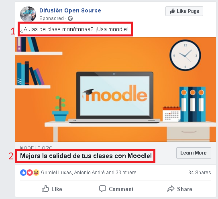Screen dimensions: 218x199
Task: Click the red heart love reaction icon
Action: pos(30,173)
